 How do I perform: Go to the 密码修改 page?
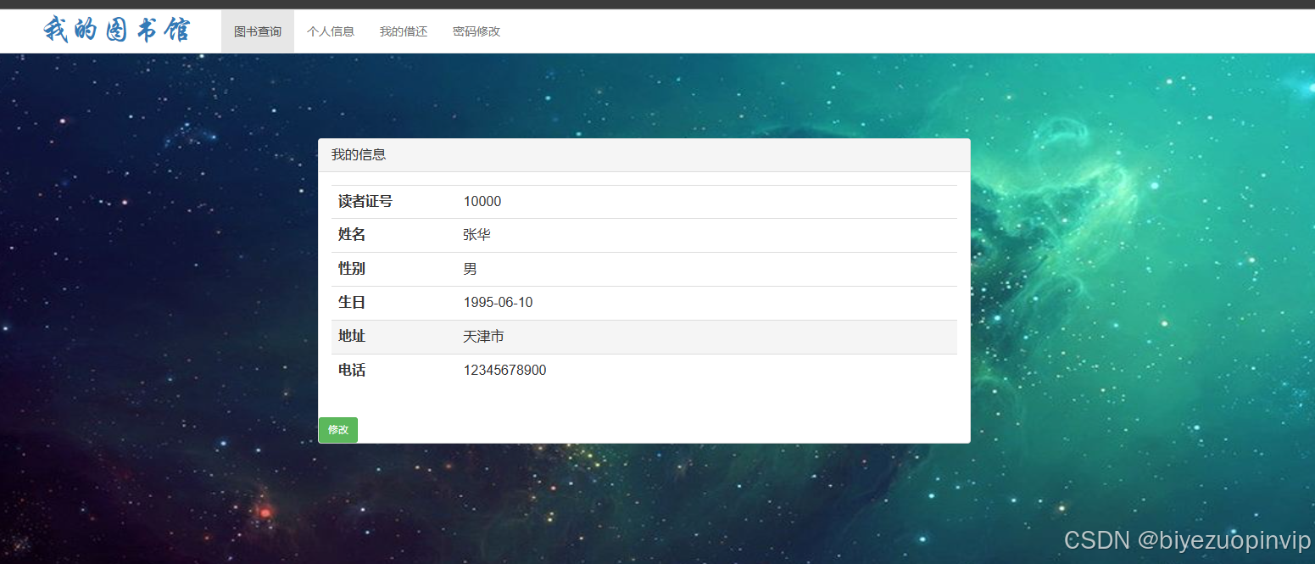tap(476, 31)
